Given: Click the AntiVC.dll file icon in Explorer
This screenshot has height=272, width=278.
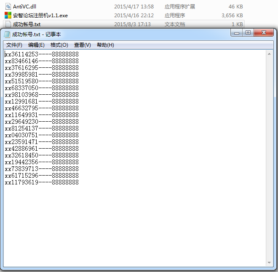Looking at the screenshot, I should 8,7.
